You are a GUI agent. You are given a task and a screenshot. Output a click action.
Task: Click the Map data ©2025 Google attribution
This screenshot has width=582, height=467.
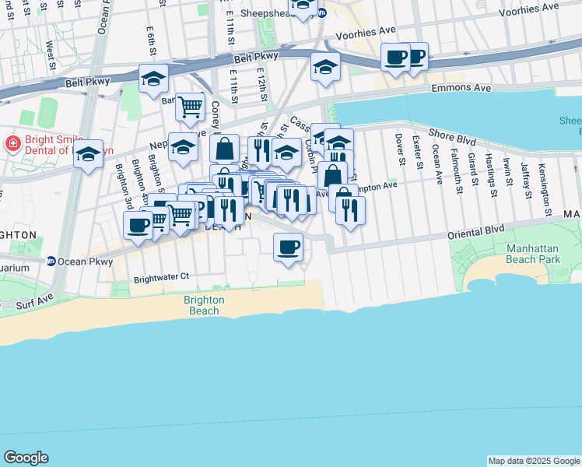tap(534, 461)
